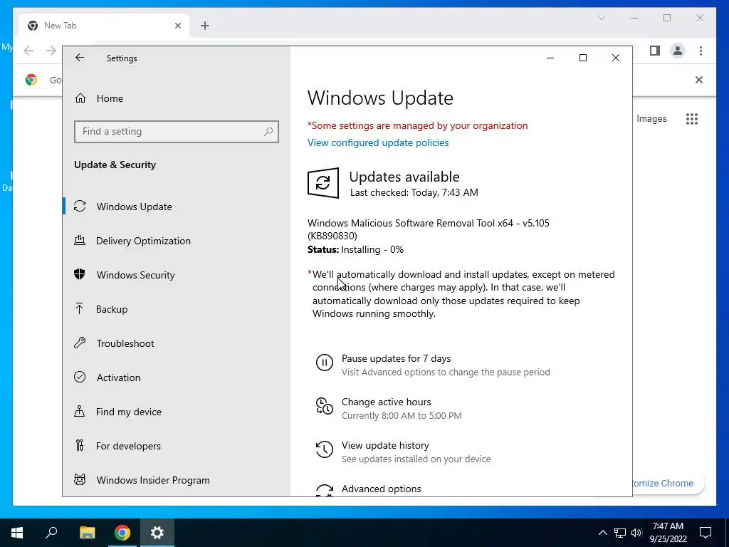Close the New Tab tab in Chrome
This screenshot has width=729, height=547.
point(177,26)
